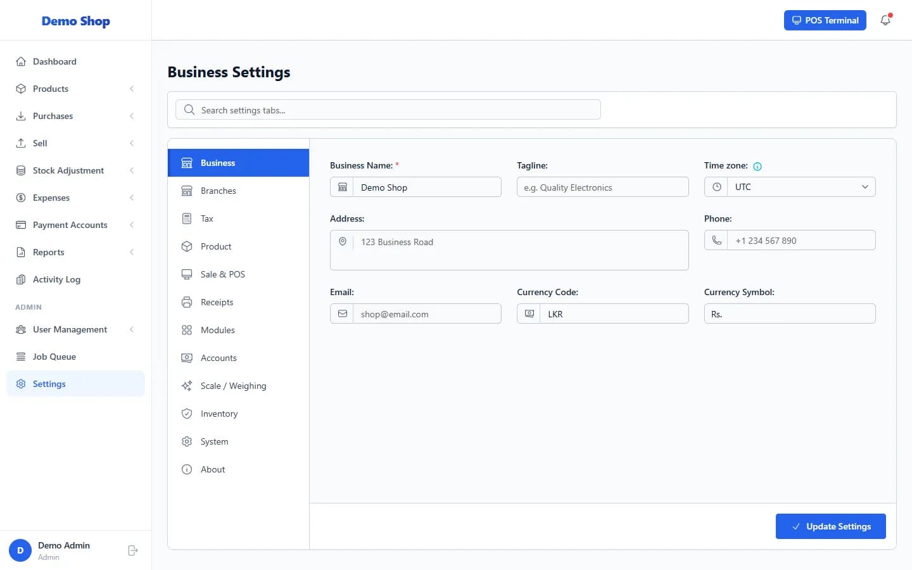Screen dimensions: 912x570
Task: Click the Time zone info icon
Action: pyautogui.click(x=757, y=166)
